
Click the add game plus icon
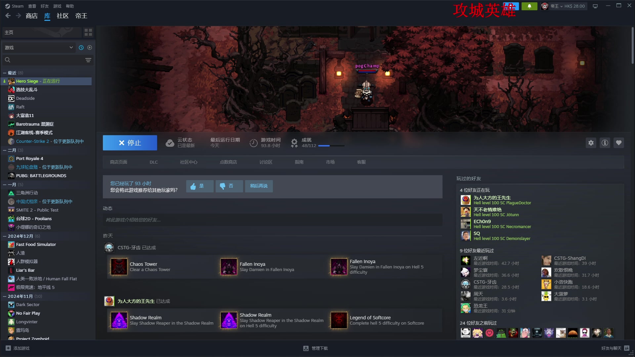[8, 348]
